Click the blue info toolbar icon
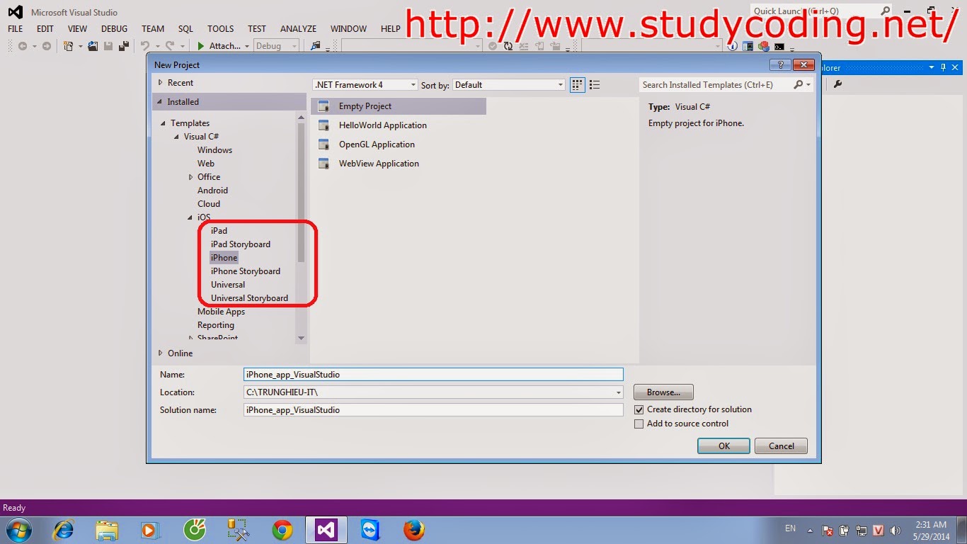Image resolution: width=967 pixels, height=544 pixels. coord(733,46)
